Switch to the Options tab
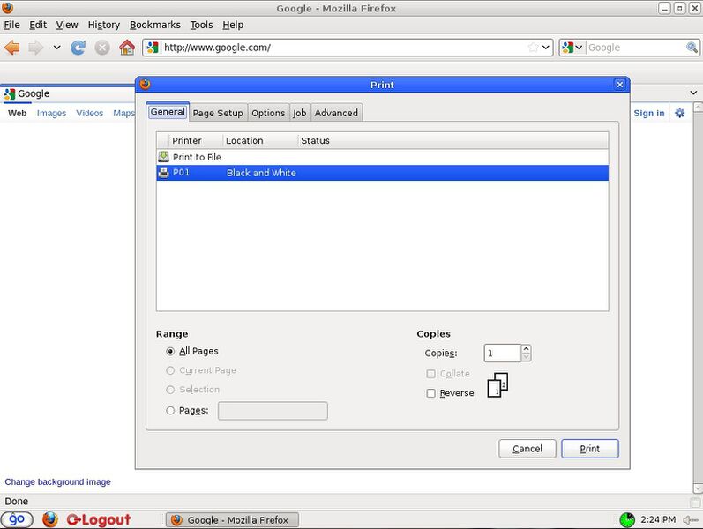The height and width of the screenshot is (529, 703). click(268, 113)
